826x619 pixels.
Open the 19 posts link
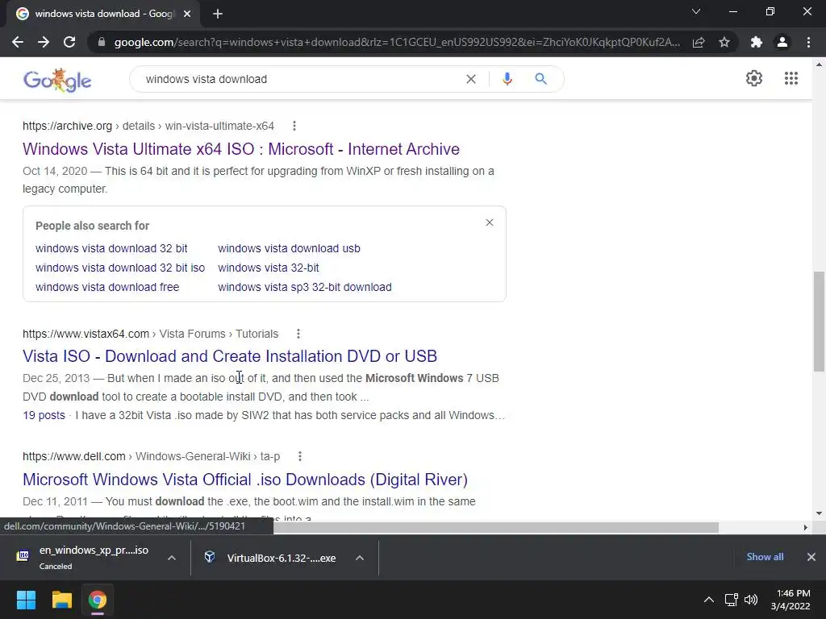coord(44,415)
